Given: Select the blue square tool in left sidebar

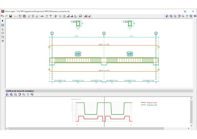Looking at the screenshot, I should [3, 25].
